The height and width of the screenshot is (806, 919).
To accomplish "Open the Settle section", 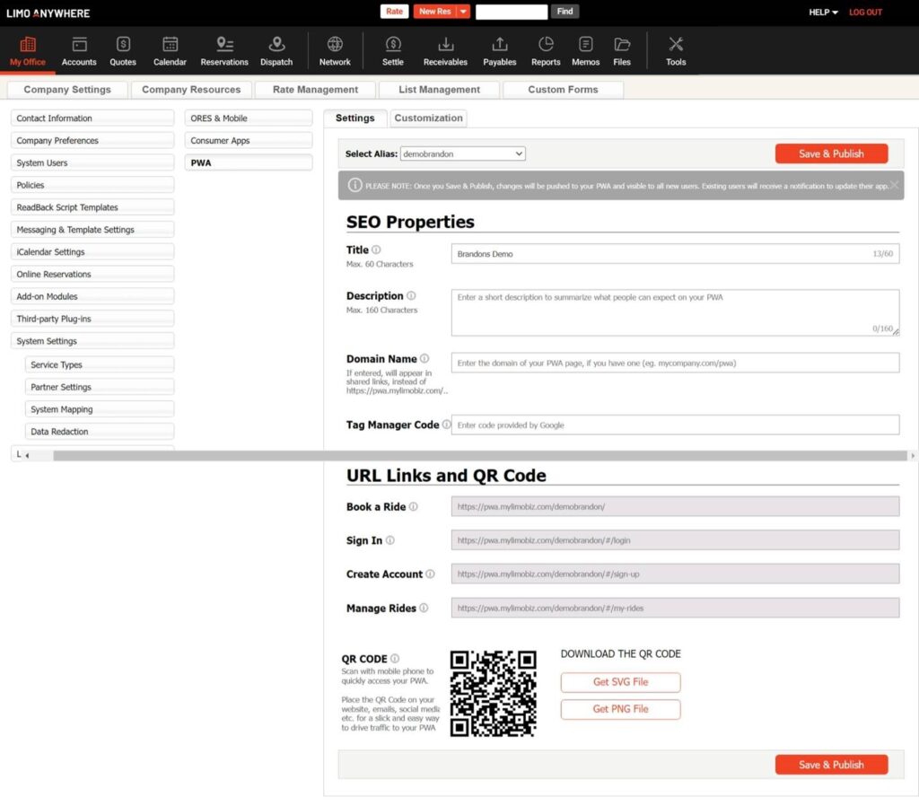I will click(393, 51).
